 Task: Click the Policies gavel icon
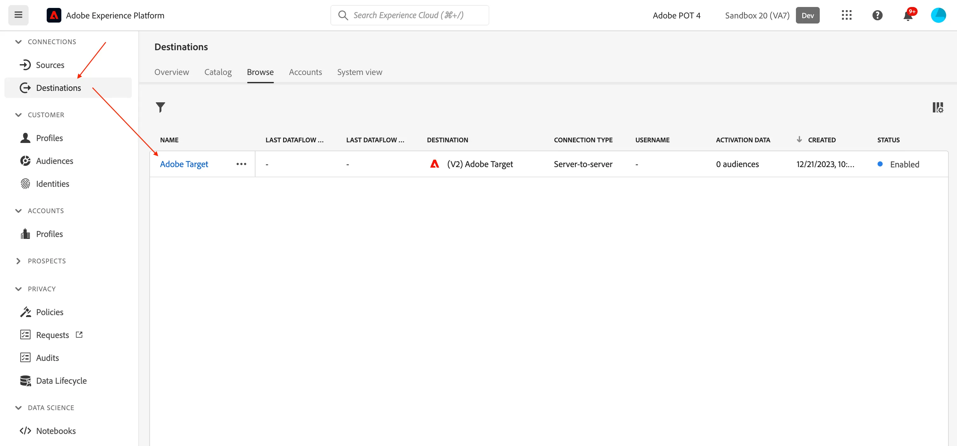click(x=25, y=312)
